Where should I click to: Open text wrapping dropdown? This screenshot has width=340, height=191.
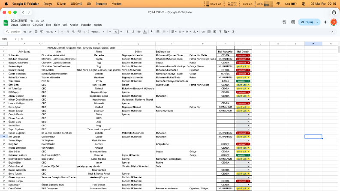188,32
